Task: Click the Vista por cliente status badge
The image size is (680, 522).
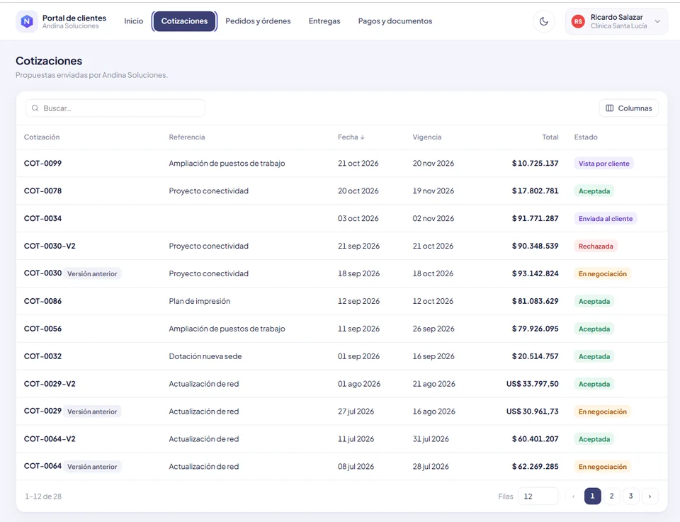Action: coord(603,164)
